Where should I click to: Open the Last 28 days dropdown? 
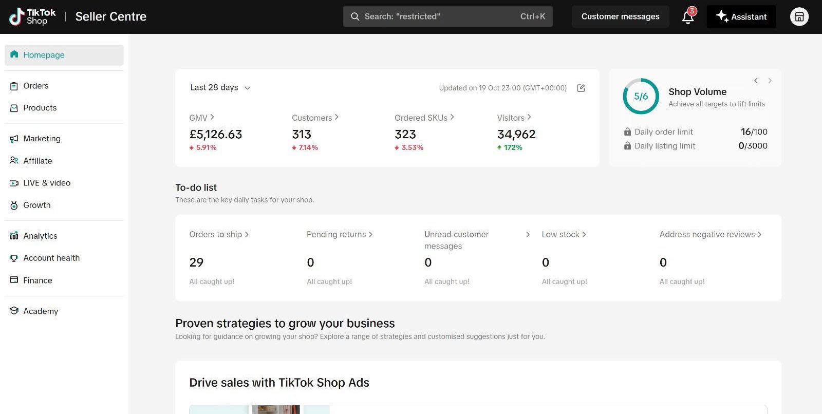click(x=220, y=88)
